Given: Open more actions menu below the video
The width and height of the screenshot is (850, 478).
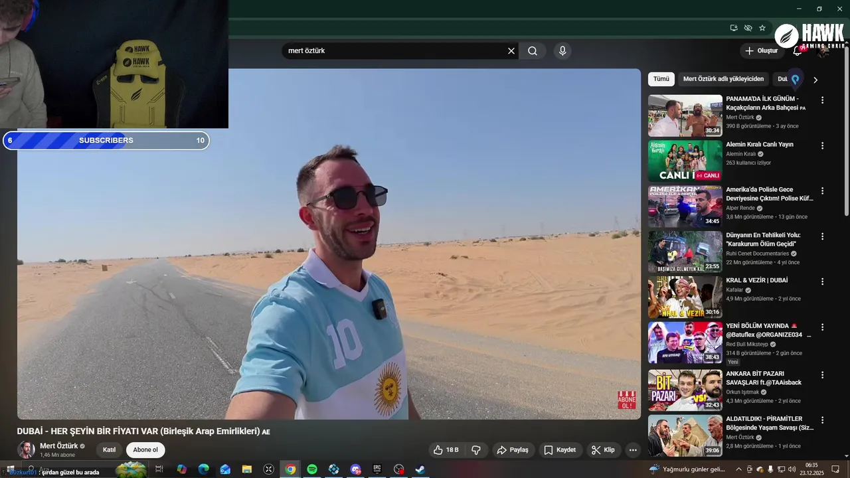Looking at the screenshot, I should coord(633,450).
